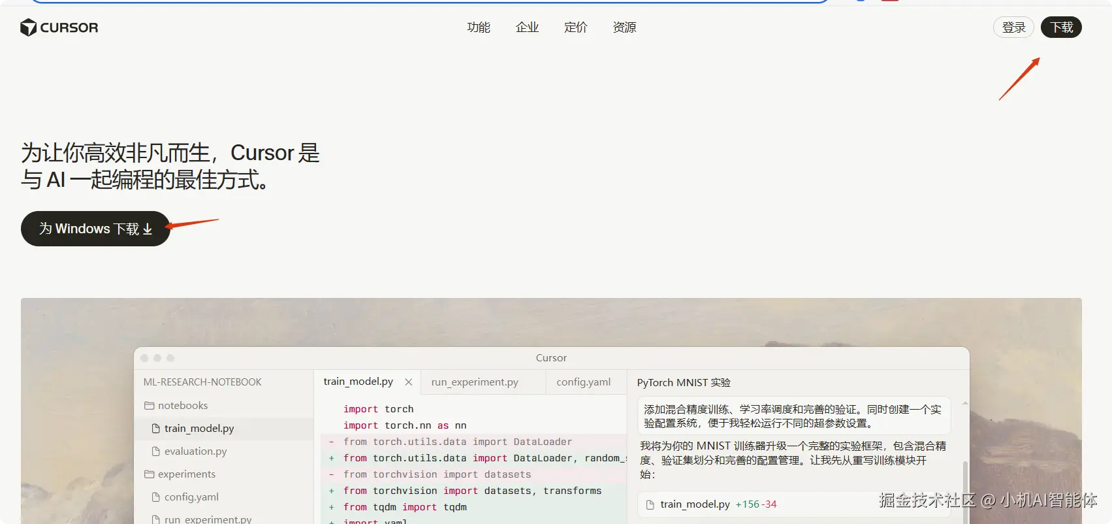Click the 登录 button
Image resolution: width=1112 pixels, height=524 pixels.
pyautogui.click(x=1013, y=27)
